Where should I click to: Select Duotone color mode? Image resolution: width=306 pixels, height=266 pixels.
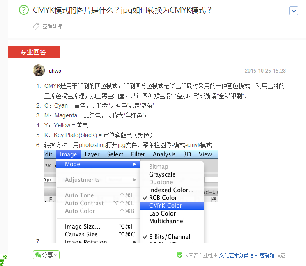click(x=172, y=182)
